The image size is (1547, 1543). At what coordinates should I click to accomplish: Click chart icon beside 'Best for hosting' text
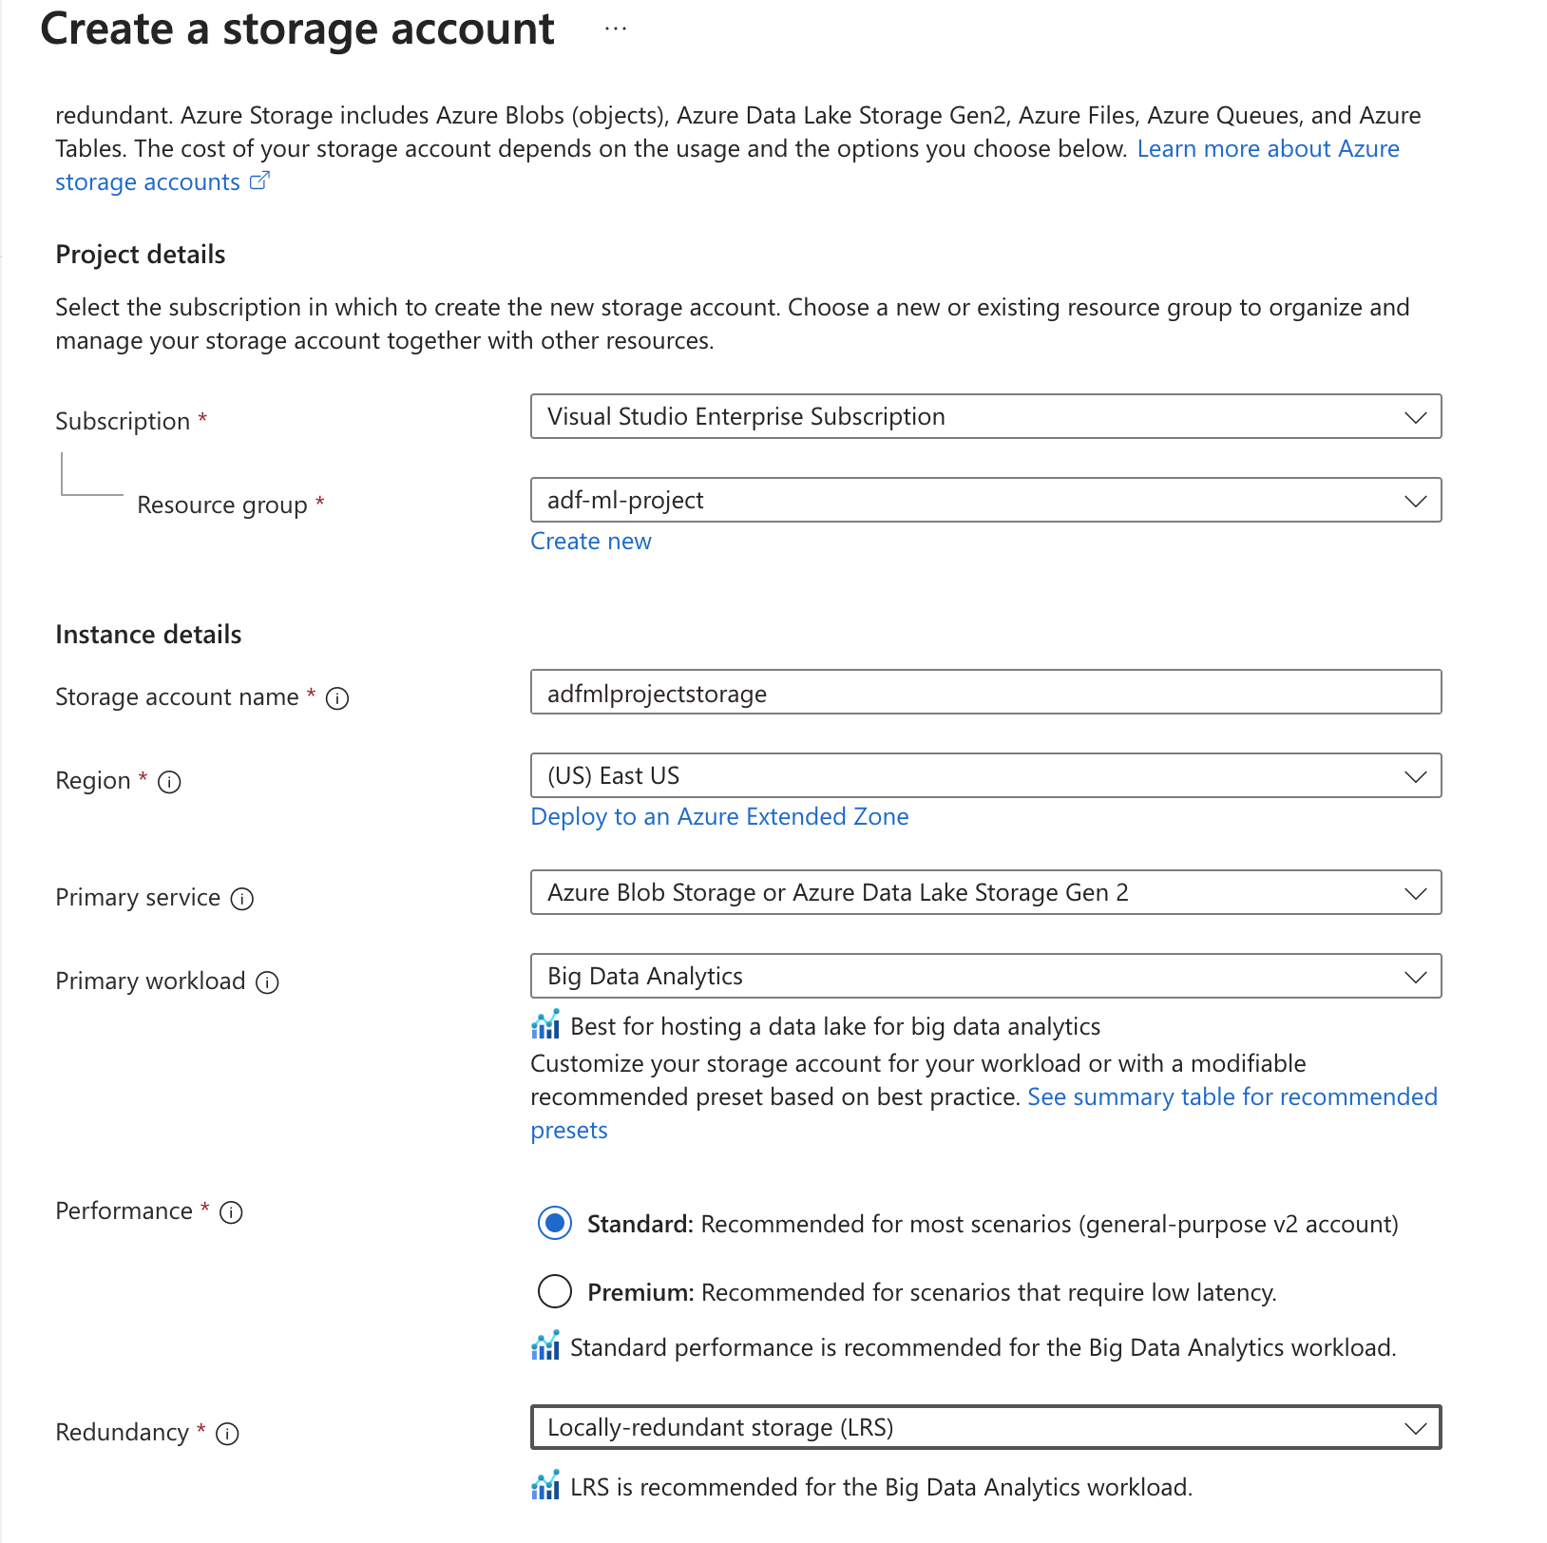(x=545, y=1025)
